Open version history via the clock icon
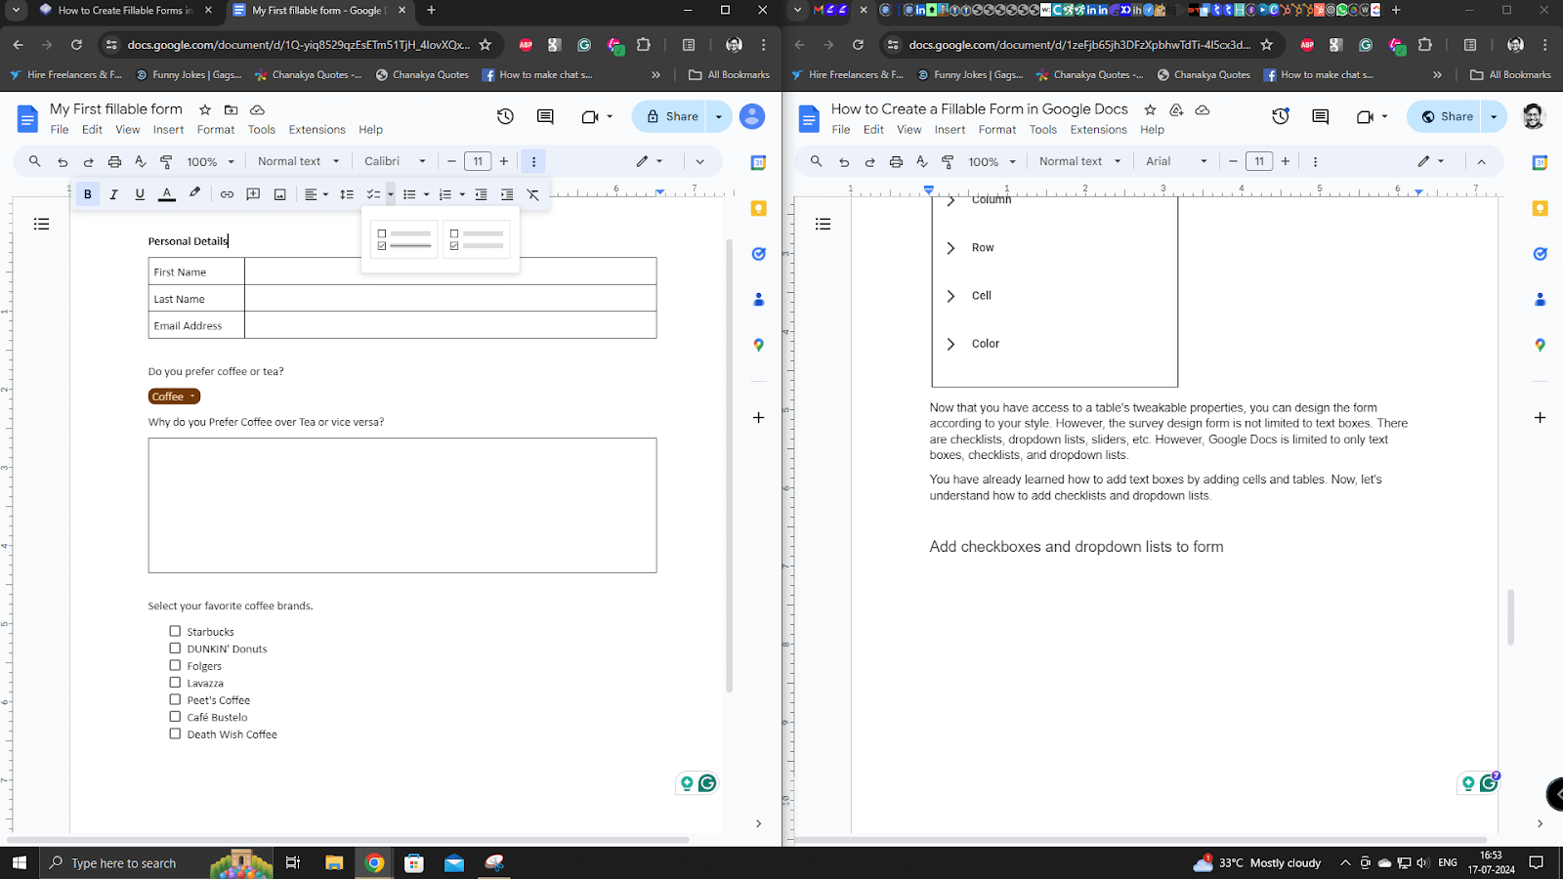 [505, 116]
